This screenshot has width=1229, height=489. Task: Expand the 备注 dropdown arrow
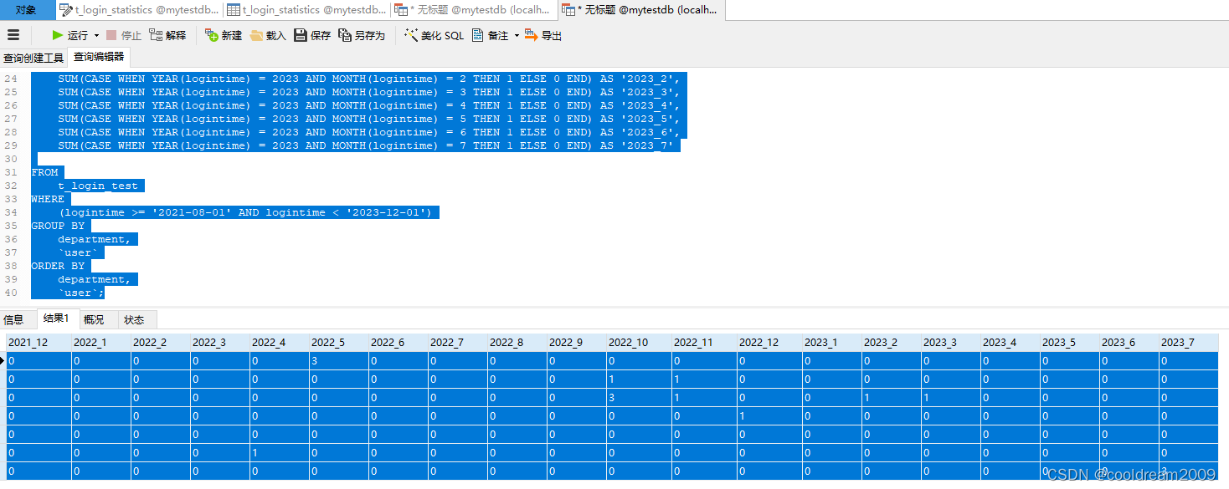coord(517,35)
